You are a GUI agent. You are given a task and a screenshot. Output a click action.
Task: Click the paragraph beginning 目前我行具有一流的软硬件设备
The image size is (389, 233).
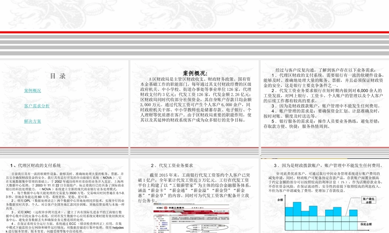click(65, 182)
